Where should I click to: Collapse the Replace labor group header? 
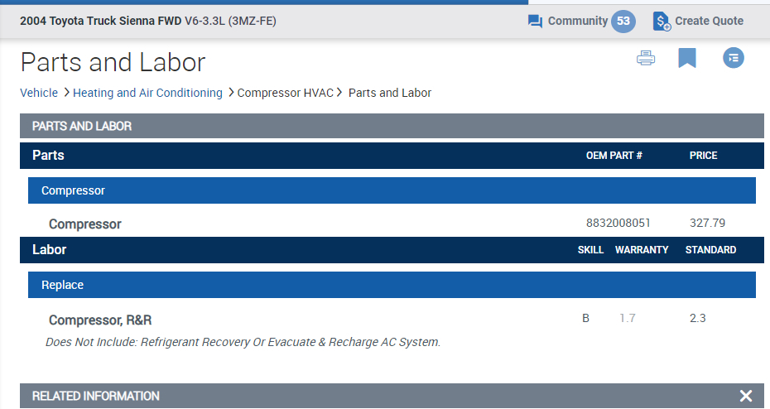(392, 285)
